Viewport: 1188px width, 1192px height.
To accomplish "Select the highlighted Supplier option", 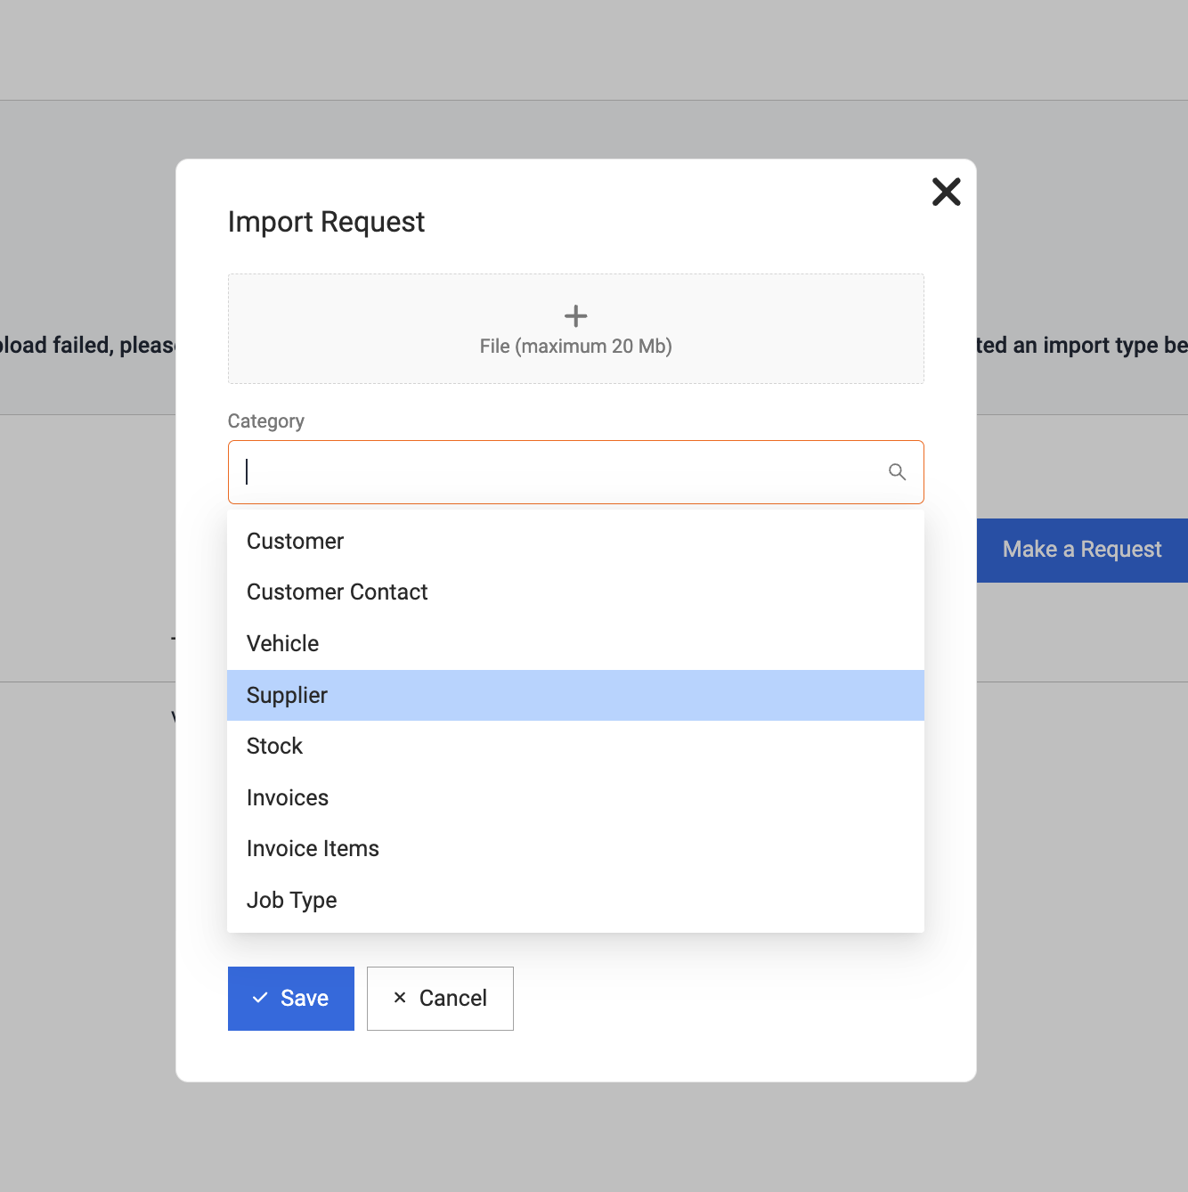I will point(287,696).
